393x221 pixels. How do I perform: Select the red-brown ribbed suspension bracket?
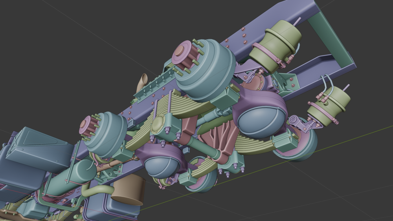pyautogui.click(x=220, y=142)
